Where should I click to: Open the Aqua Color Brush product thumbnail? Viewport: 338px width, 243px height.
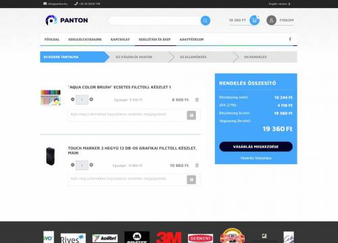coord(51,98)
